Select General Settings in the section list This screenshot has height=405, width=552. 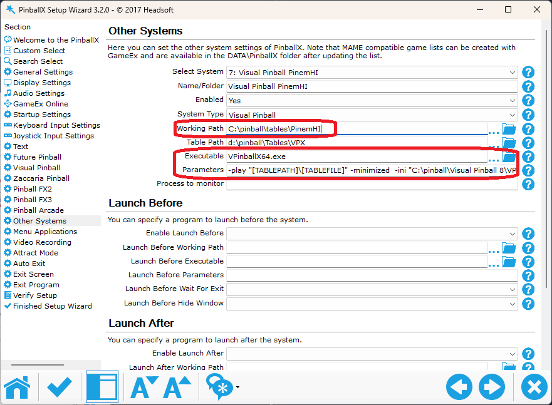pos(43,72)
